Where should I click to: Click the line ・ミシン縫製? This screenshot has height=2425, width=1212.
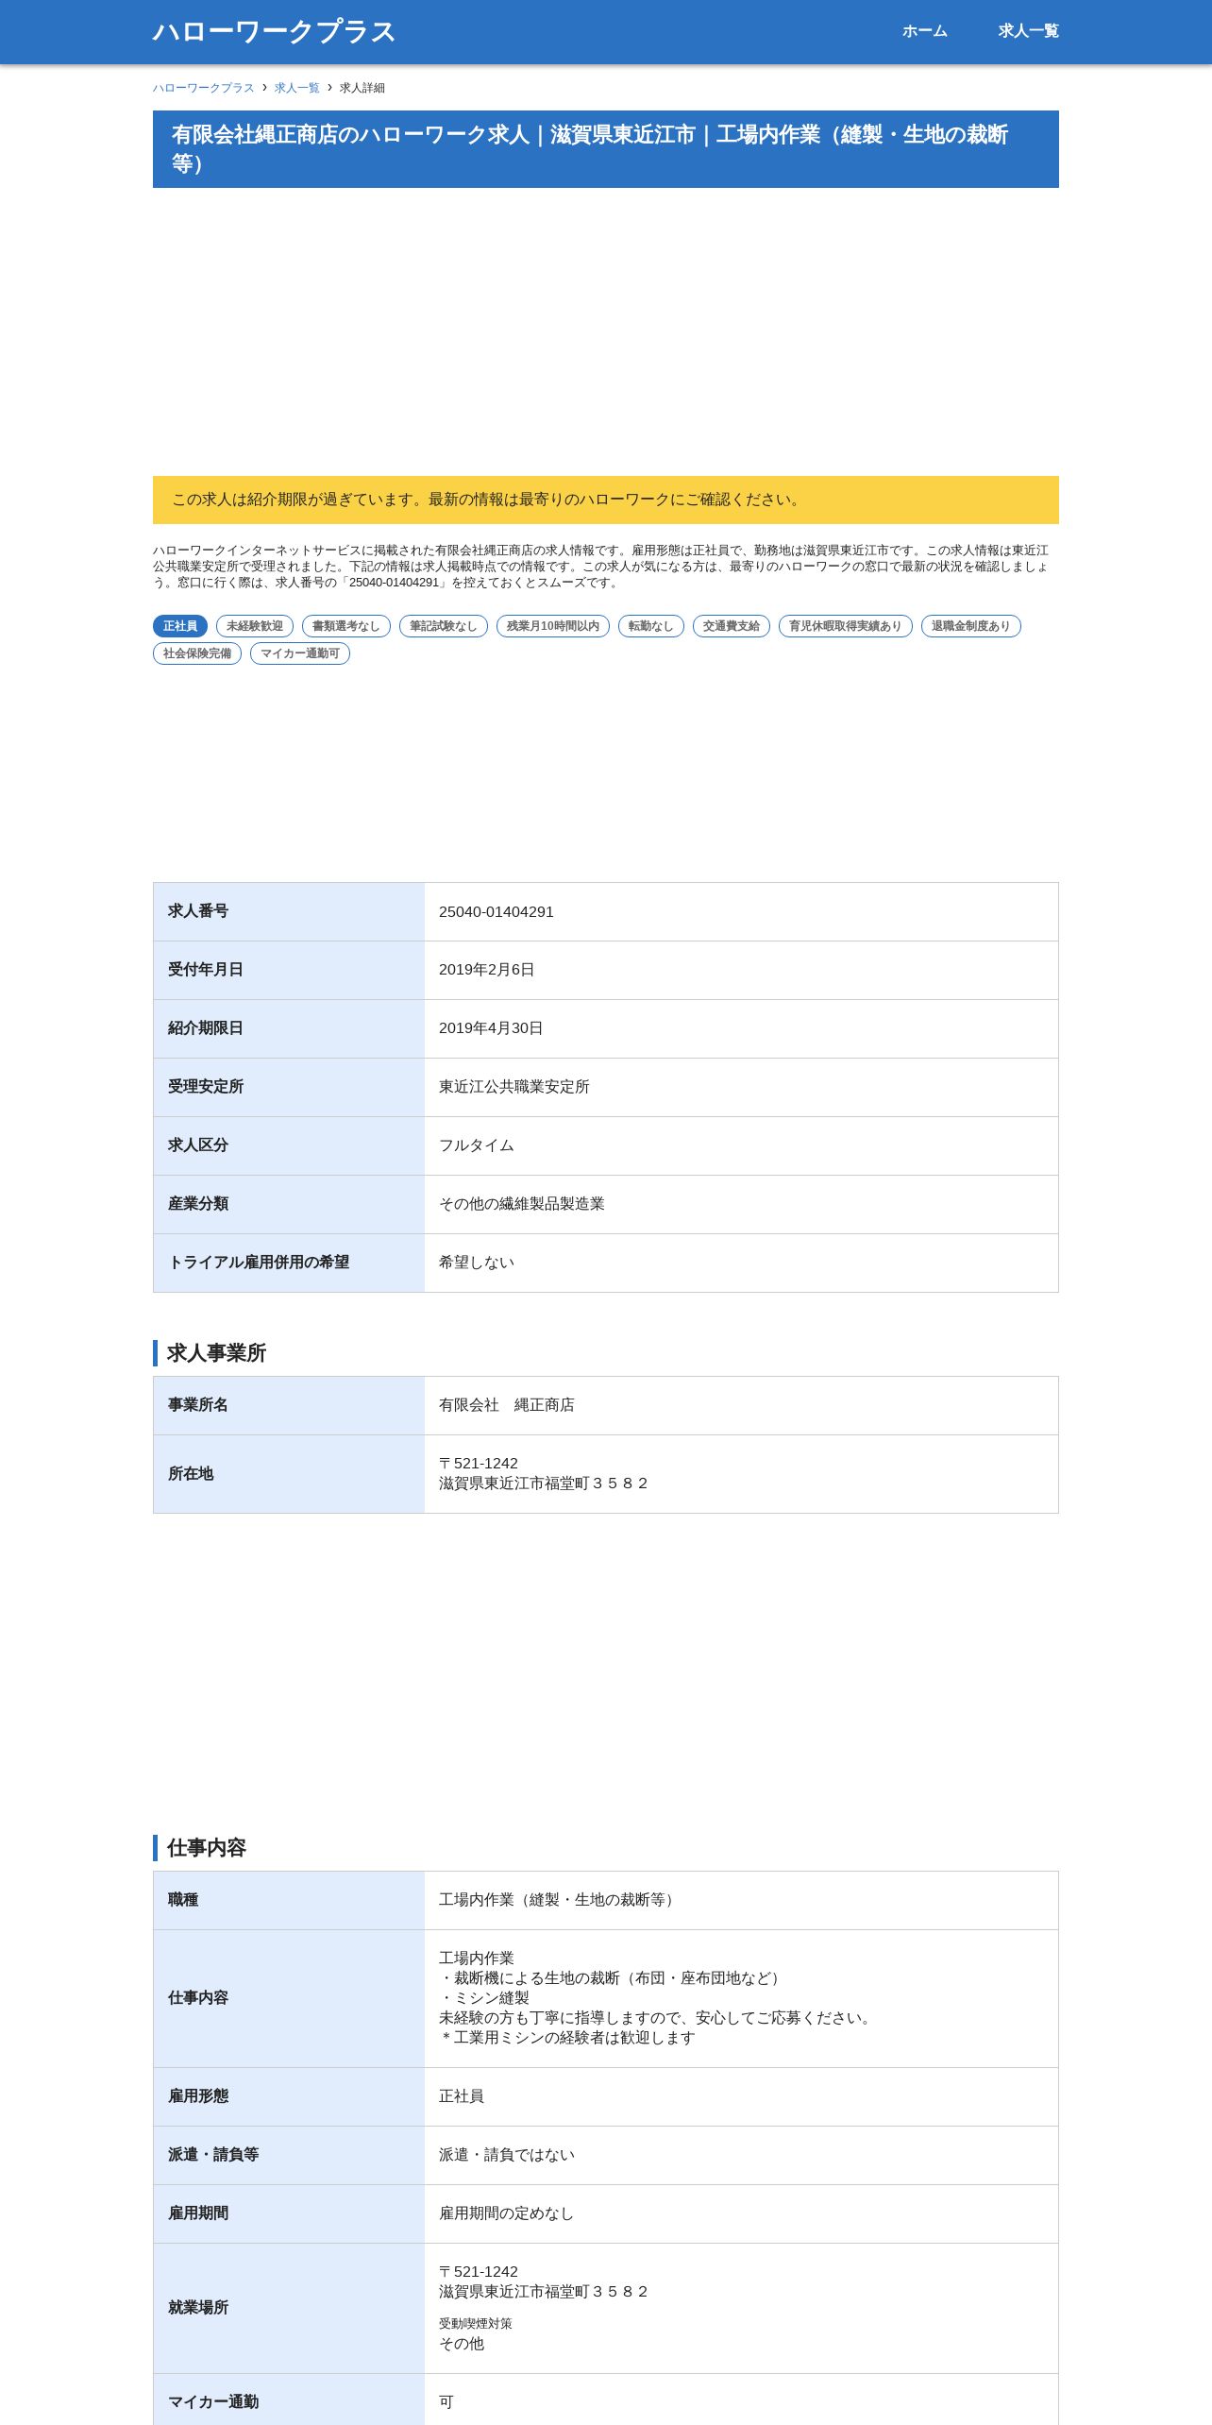coord(484,1998)
